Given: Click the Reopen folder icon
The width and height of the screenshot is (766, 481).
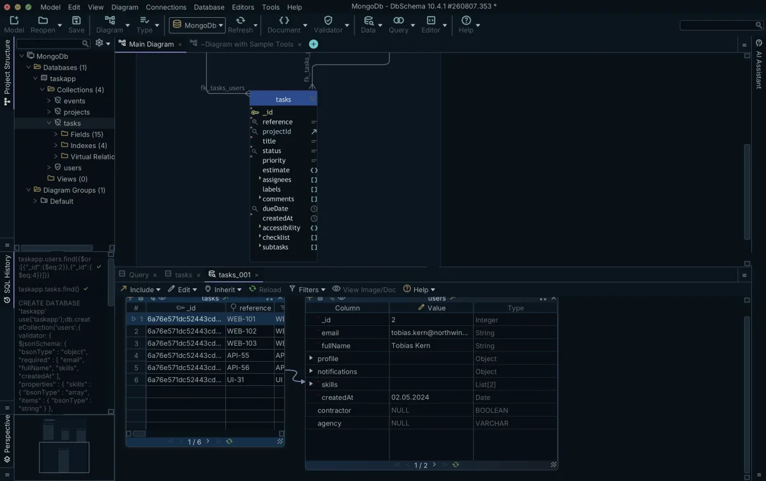Looking at the screenshot, I should pos(43,20).
